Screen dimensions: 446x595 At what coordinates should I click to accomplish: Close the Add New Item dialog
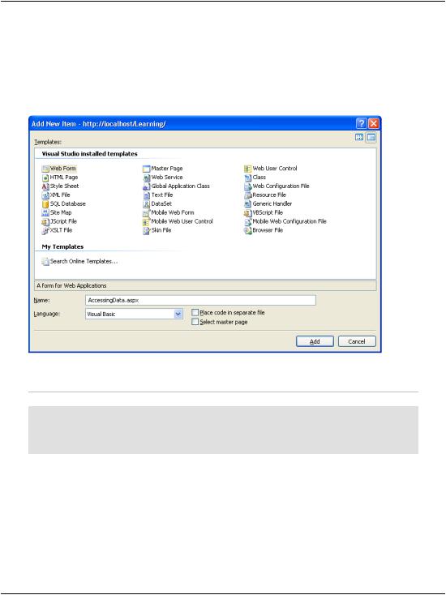click(x=374, y=123)
